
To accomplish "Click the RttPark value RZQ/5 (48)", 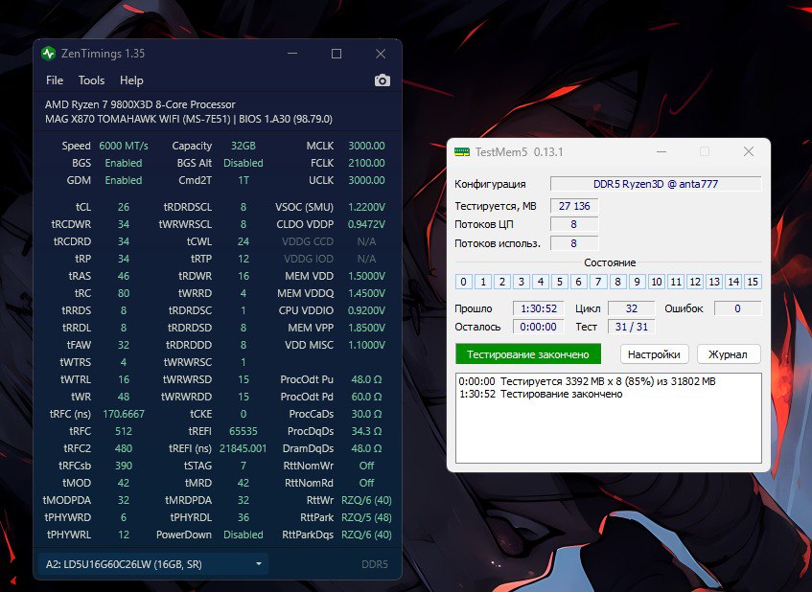I will click(x=366, y=517).
